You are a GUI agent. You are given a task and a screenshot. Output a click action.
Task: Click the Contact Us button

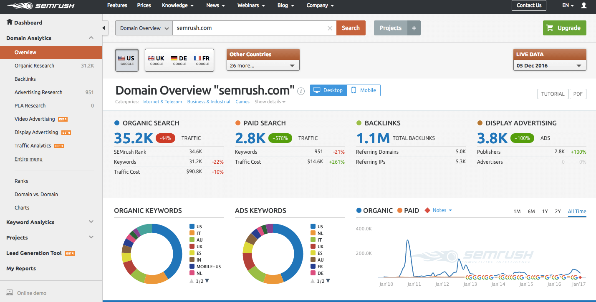pyautogui.click(x=529, y=5)
